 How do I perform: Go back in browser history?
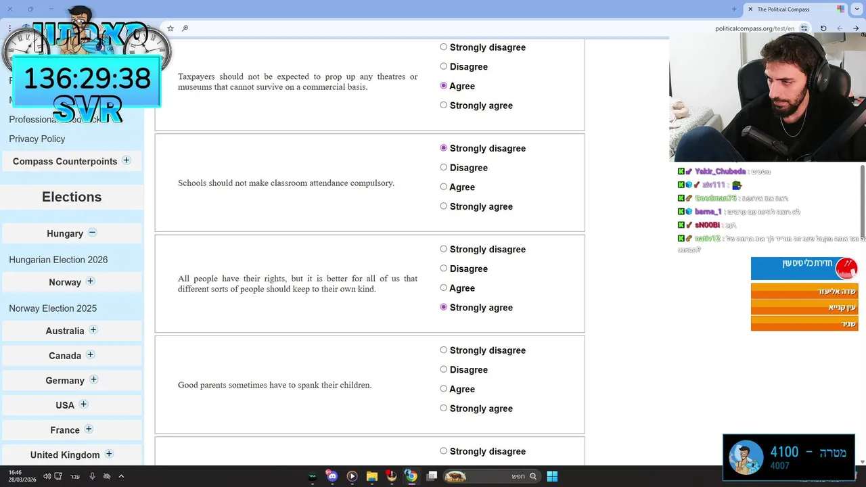click(856, 28)
